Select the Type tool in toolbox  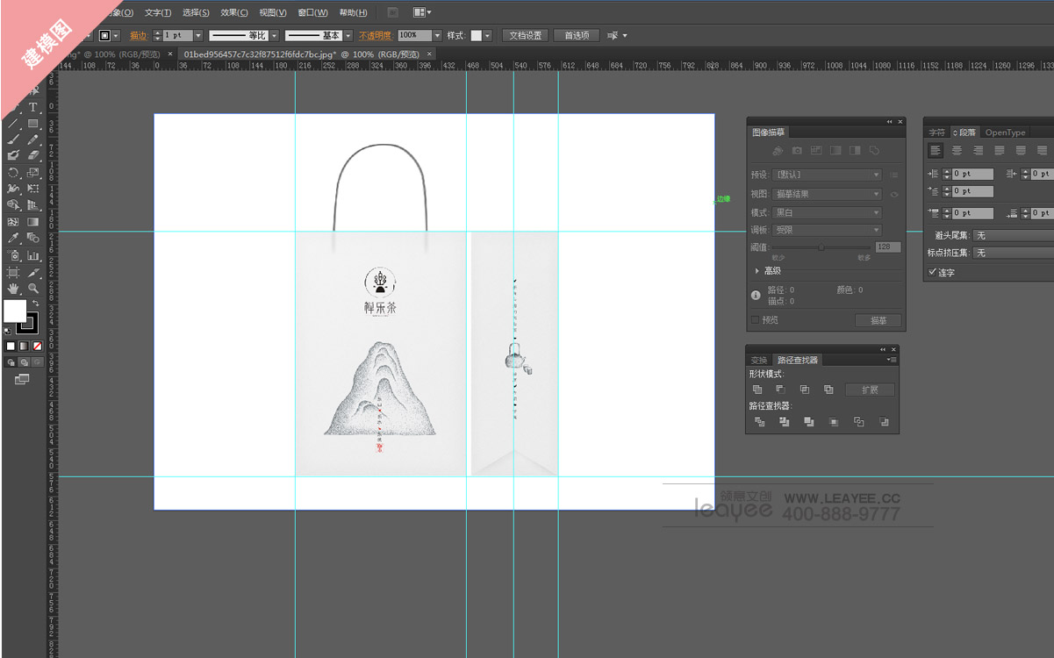pyautogui.click(x=33, y=107)
